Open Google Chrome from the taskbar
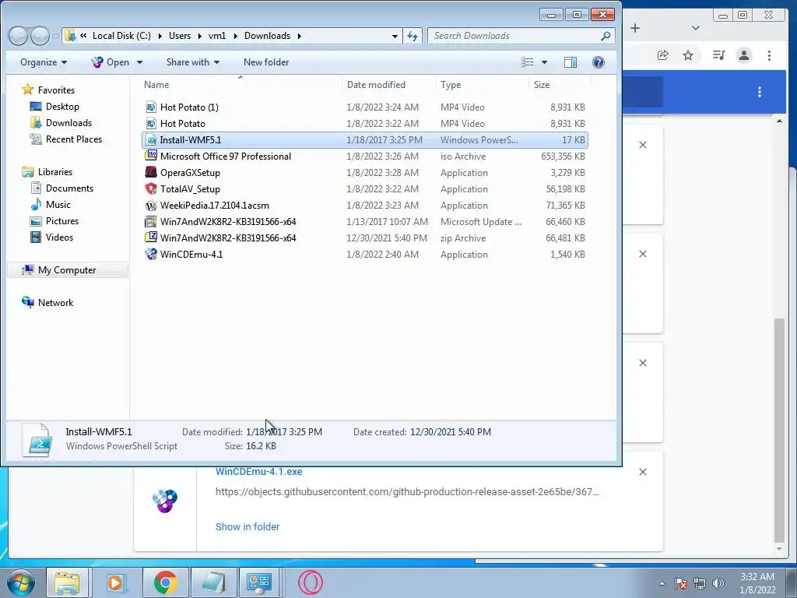The width and height of the screenshot is (797, 598). click(165, 582)
